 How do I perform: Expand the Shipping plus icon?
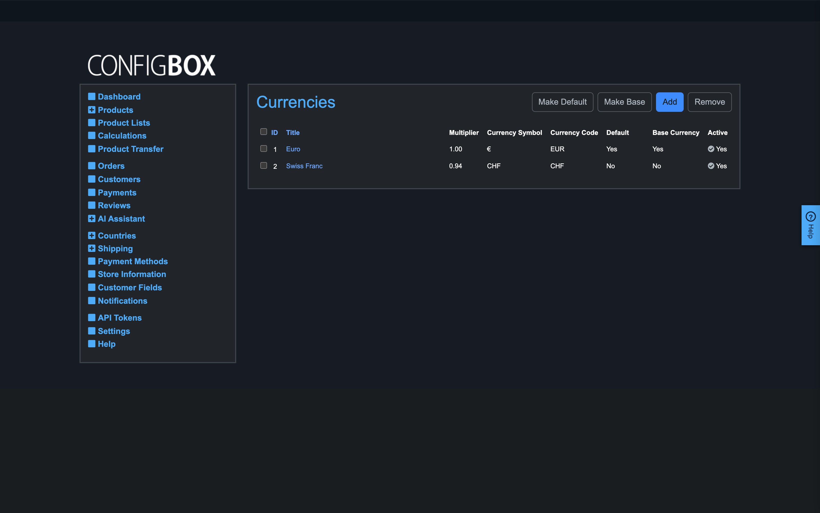coord(91,248)
